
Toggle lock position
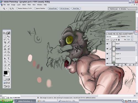click(x=116, y=40)
